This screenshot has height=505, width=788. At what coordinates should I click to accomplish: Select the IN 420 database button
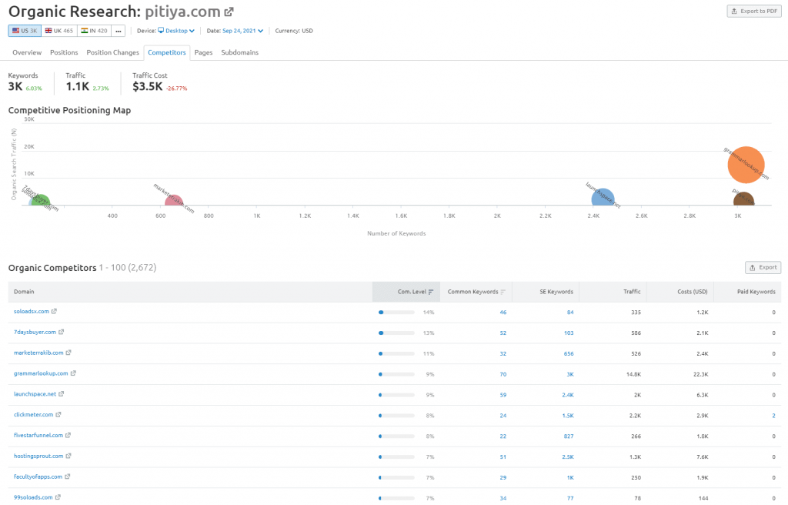[95, 31]
